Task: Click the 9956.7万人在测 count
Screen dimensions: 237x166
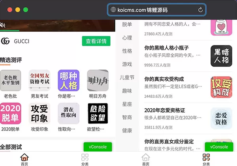Action: tap(157, 65)
